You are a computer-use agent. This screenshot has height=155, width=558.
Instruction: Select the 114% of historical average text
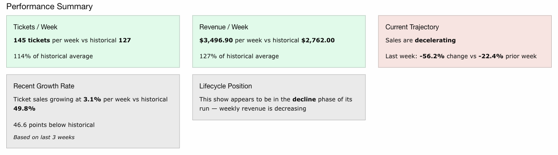coord(53,56)
